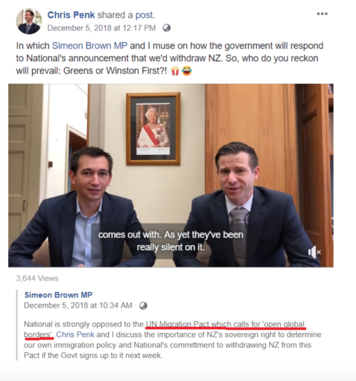This screenshot has height=381, width=356.
Task: Click the 3,644 Views count
Action: pos(37,279)
